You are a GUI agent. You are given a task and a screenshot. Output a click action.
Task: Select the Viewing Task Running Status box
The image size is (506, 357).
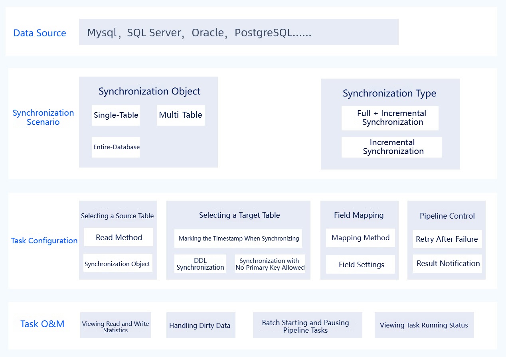[424, 325]
